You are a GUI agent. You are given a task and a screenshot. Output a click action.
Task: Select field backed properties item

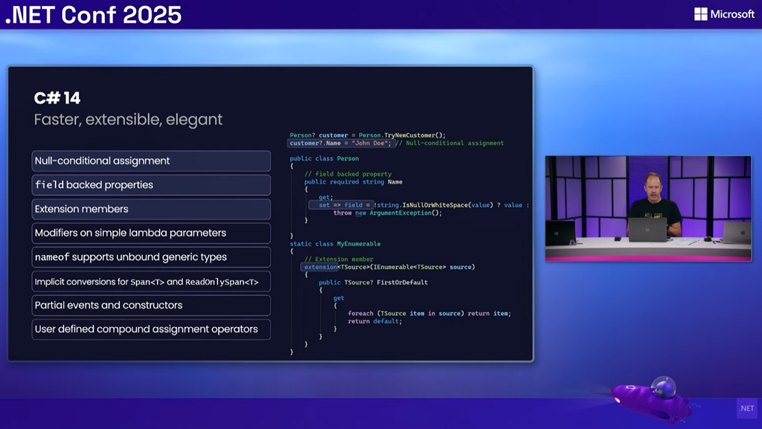[x=151, y=185]
